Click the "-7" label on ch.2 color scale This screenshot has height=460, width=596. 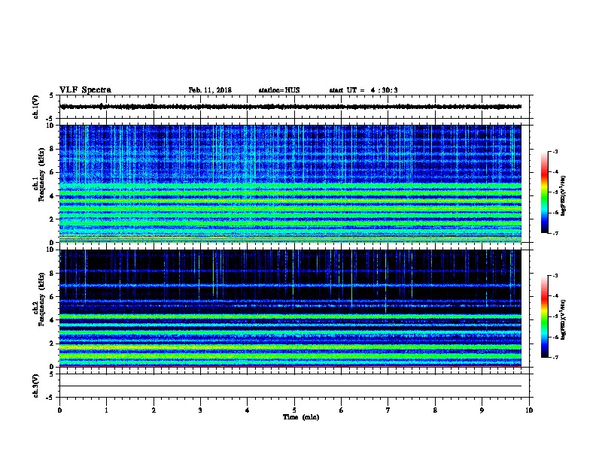(555, 357)
